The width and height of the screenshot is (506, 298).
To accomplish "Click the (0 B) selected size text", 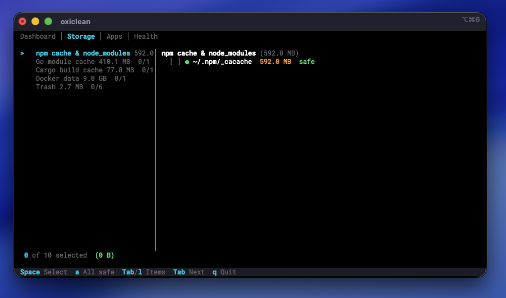I will click(x=104, y=255).
